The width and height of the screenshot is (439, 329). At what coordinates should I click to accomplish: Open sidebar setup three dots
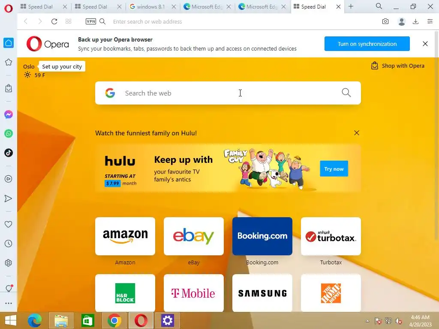(9, 303)
